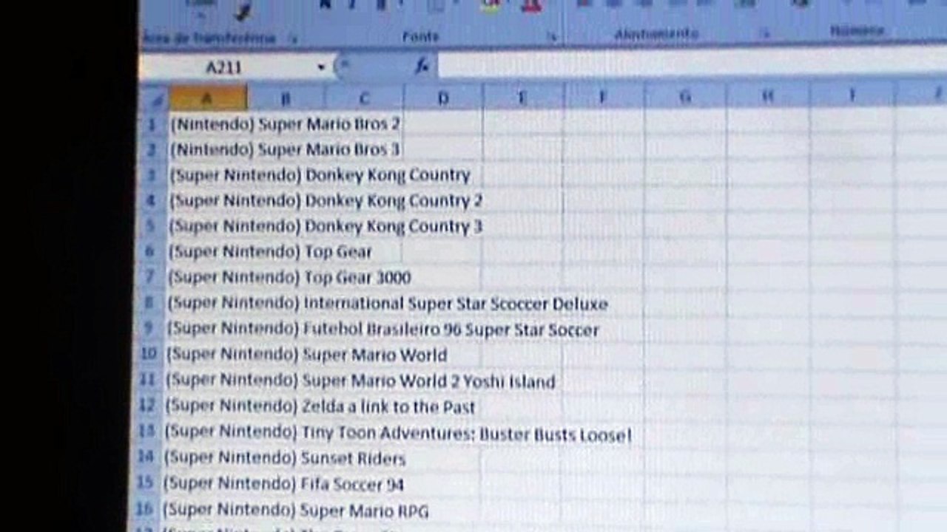The height and width of the screenshot is (532, 947).
Task: Select row 16 header
Action: (145, 509)
